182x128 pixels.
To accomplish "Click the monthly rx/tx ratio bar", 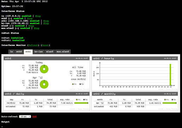I will tap(169, 103).
